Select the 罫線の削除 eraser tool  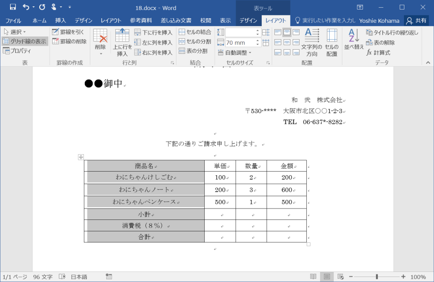(x=69, y=41)
